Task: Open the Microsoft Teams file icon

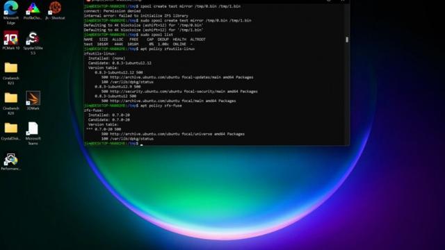Action: [33, 133]
